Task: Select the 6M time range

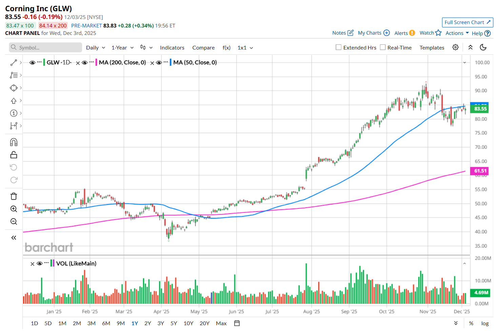Action: (106, 324)
